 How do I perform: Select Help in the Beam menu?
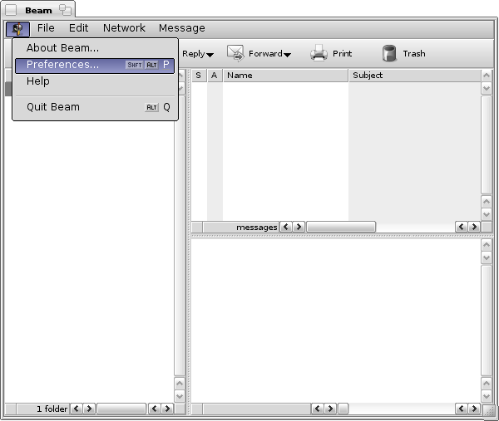[38, 81]
